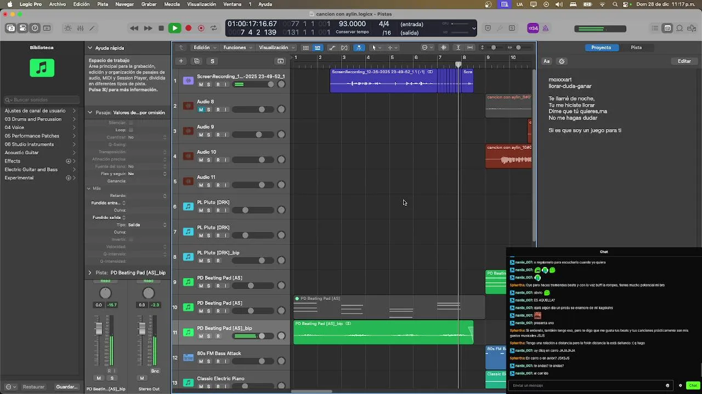Toggle the Library button in control bar
Image resolution: width=702 pixels, height=394 pixels.
click(10, 28)
